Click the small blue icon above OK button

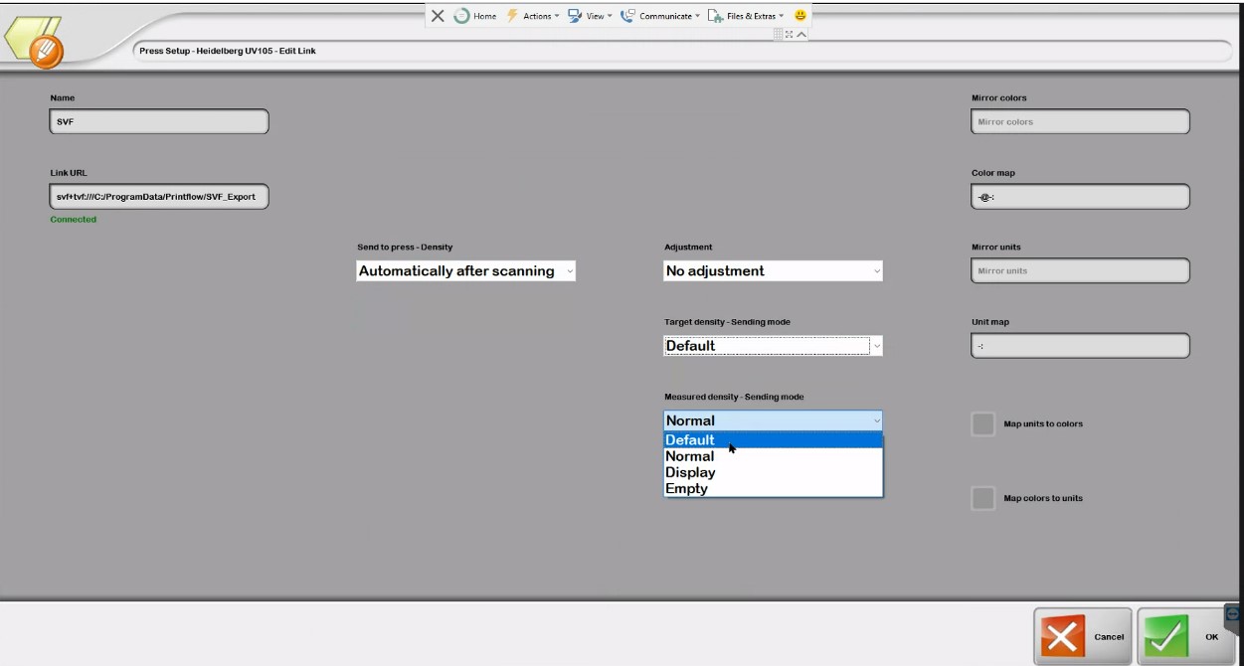[1233, 615]
